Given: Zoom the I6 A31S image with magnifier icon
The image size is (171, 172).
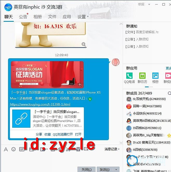Looking at the screenshot, I should click(x=84, y=44).
